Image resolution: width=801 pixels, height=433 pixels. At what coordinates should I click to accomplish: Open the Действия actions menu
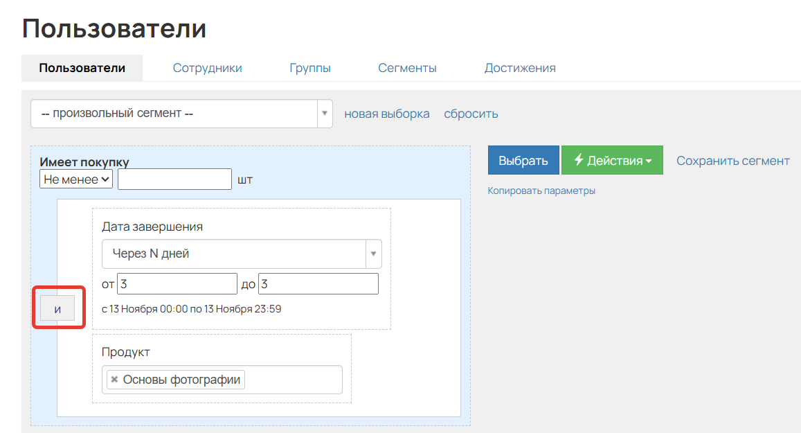coord(613,159)
